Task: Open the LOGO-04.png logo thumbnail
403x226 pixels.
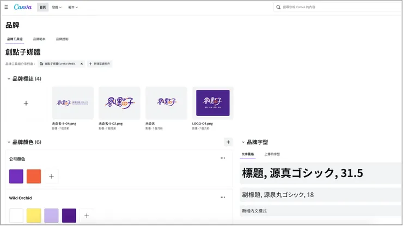Action: [212, 103]
